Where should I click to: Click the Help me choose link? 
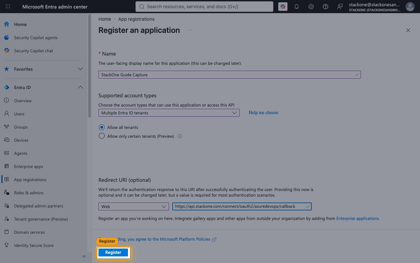tap(263, 112)
